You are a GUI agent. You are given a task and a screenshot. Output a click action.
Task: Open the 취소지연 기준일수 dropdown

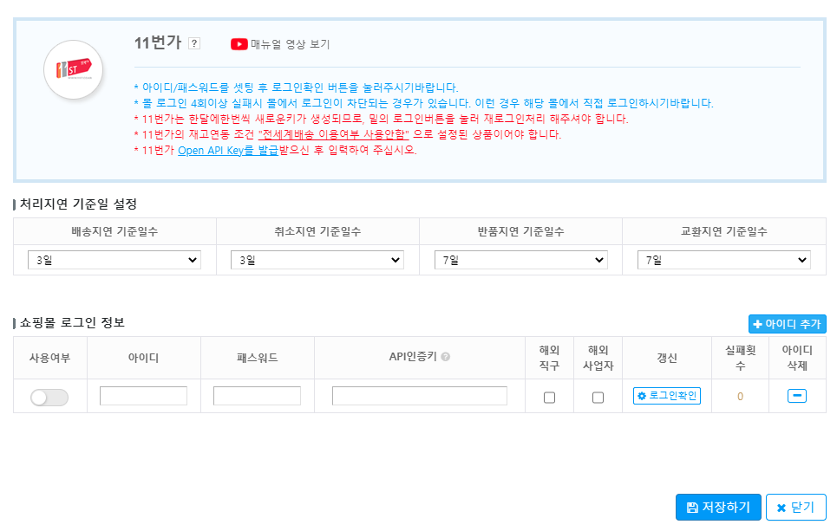pyautogui.click(x=317, y=259)
